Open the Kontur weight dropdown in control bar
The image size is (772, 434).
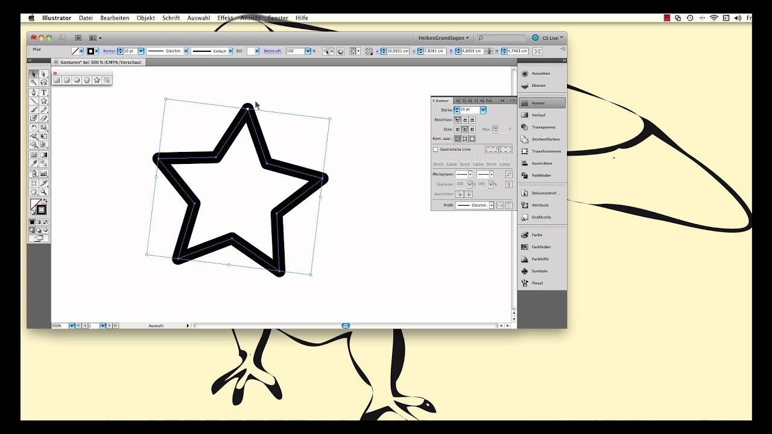[x=141, y=51]
